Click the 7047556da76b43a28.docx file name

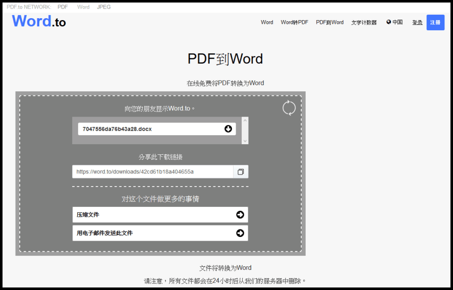coord(117,129)
